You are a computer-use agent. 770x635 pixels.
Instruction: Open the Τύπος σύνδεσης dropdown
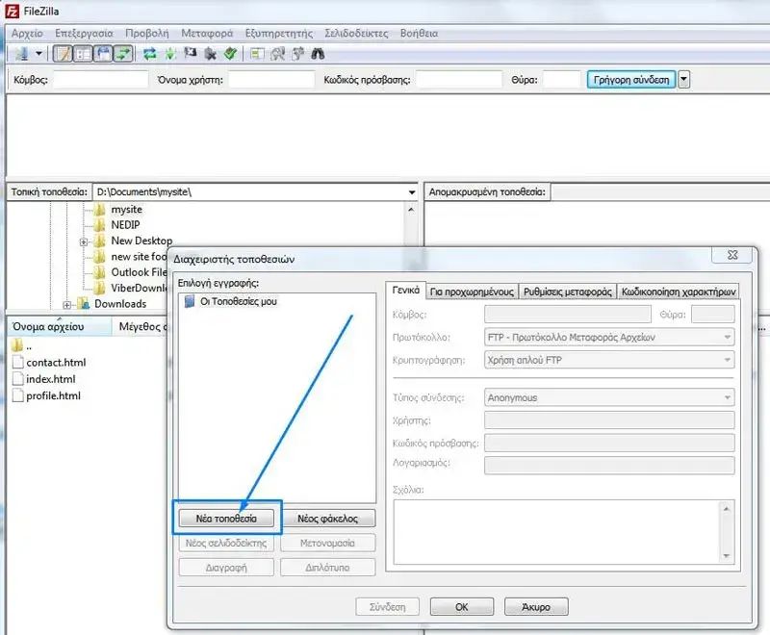(x=609, y=398)
